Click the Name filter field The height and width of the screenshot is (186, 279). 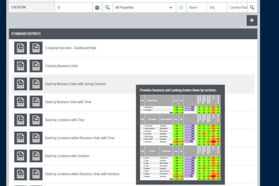tap(196, 7)
